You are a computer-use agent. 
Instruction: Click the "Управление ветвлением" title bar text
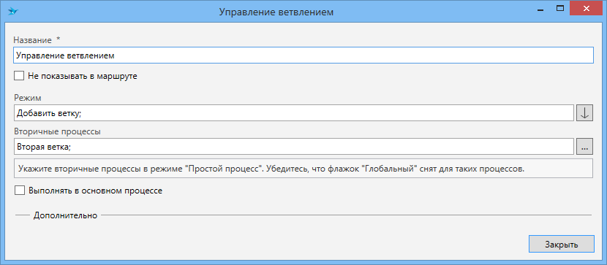coord(276,12)
